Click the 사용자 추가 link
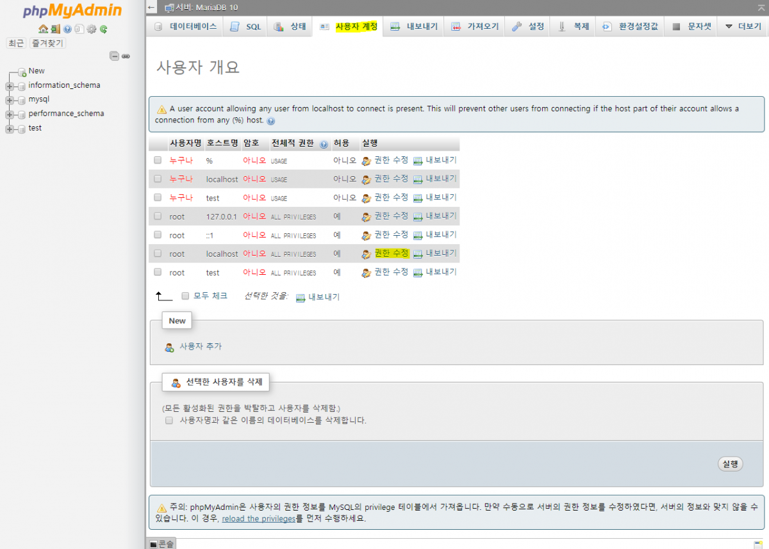The width and height of the screenshot is (769, 549). (x=200, y=347)
